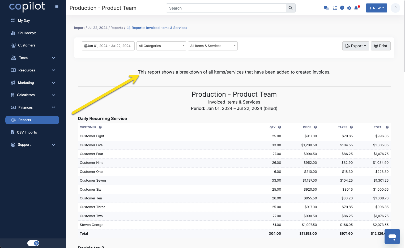The image size is (405, 248).
Task: Click the Customer Nine row name
Action: (92, 163)
